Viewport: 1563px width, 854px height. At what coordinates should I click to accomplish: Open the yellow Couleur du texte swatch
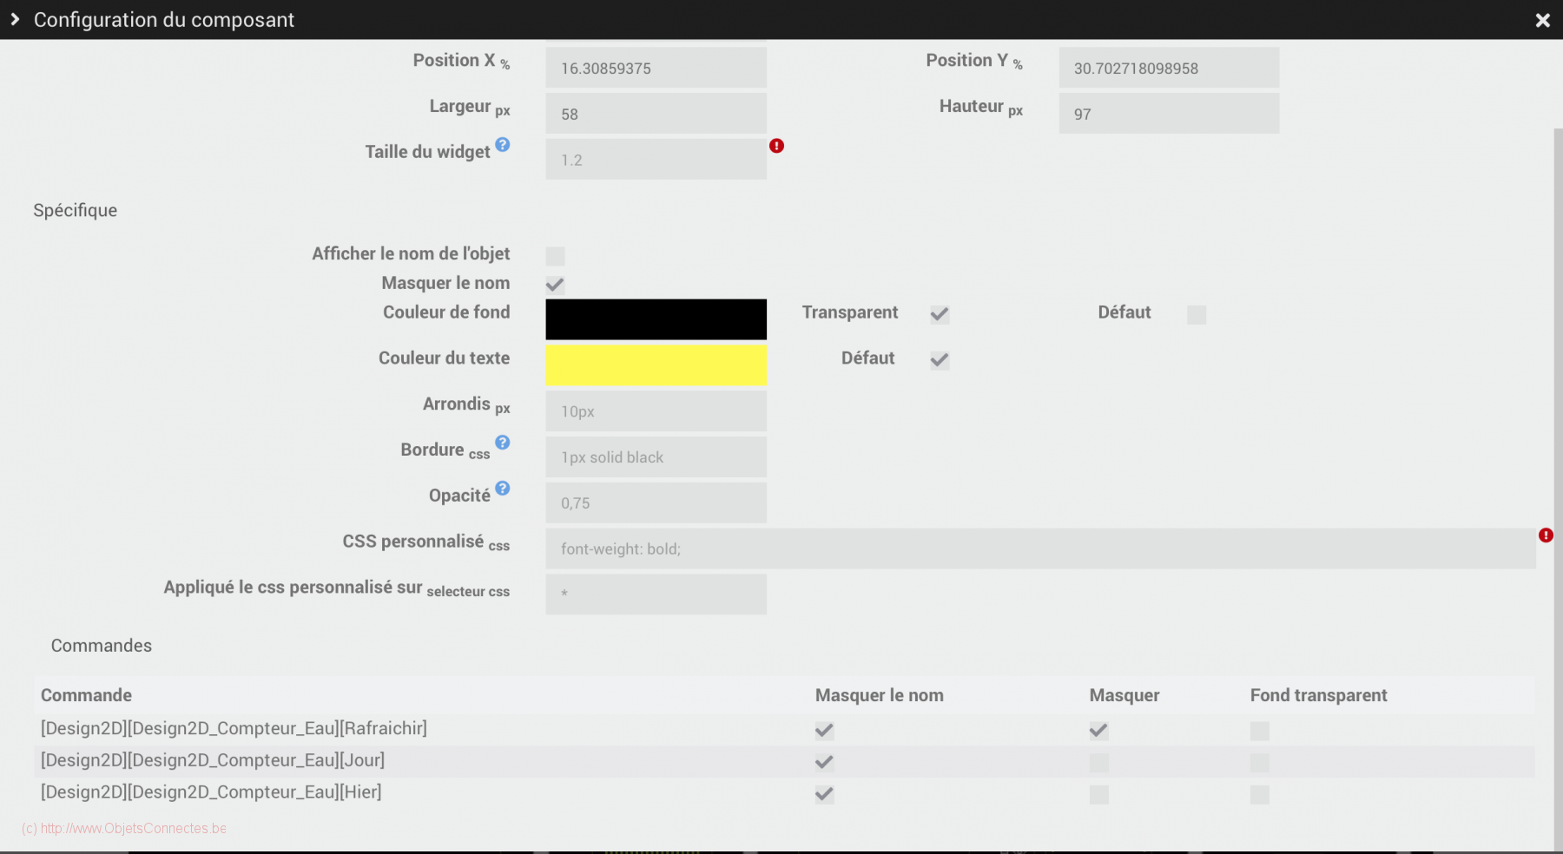656,365
